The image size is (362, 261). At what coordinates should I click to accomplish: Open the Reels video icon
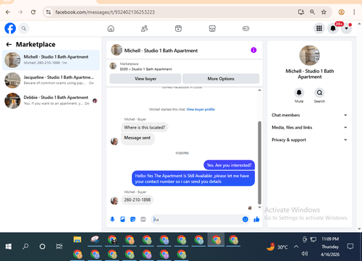(x=178, y=29)
